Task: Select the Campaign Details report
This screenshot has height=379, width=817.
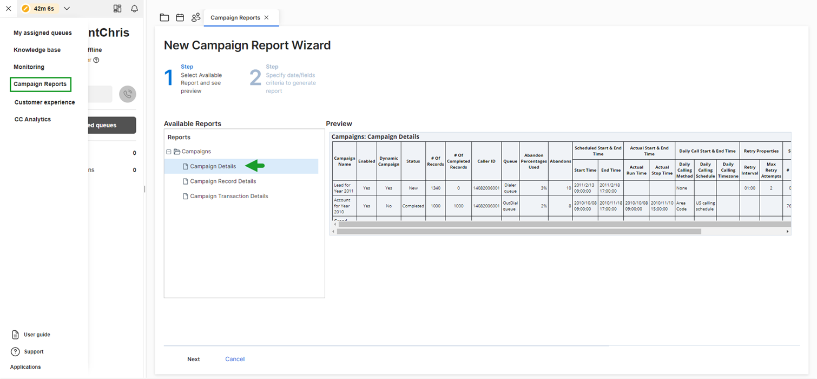Action: [213, 166]
